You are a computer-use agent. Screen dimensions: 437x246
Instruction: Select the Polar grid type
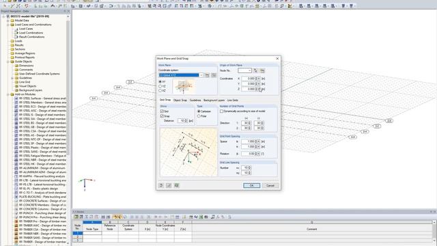click(x=199, y=115)
